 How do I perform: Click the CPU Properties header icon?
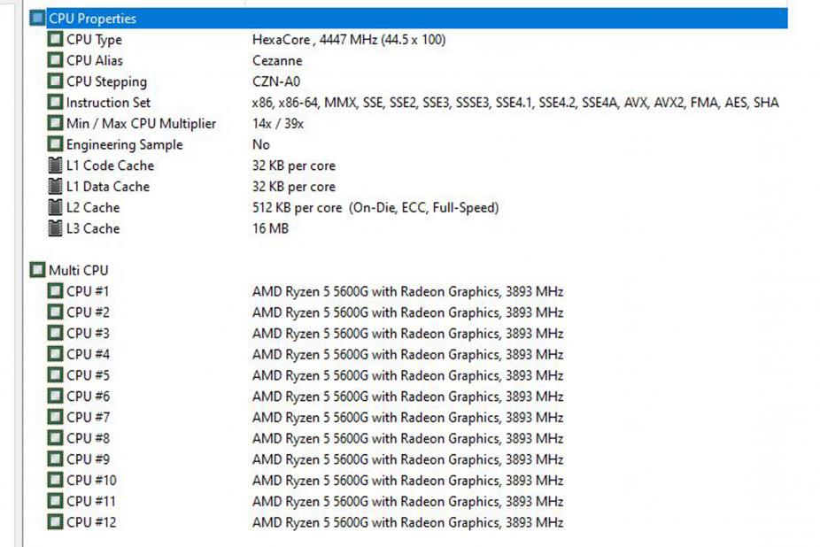37,19
